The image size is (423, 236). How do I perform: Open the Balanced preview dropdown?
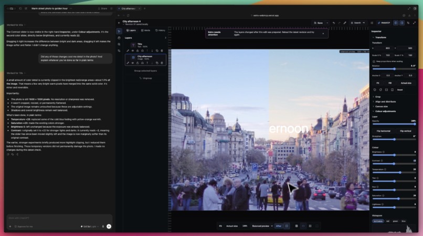pyautogui.click(x=262, y=226)
